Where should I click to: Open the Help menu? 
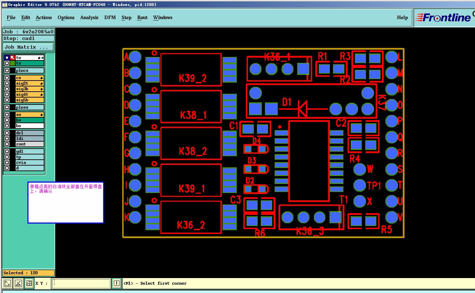pos(402,18)
